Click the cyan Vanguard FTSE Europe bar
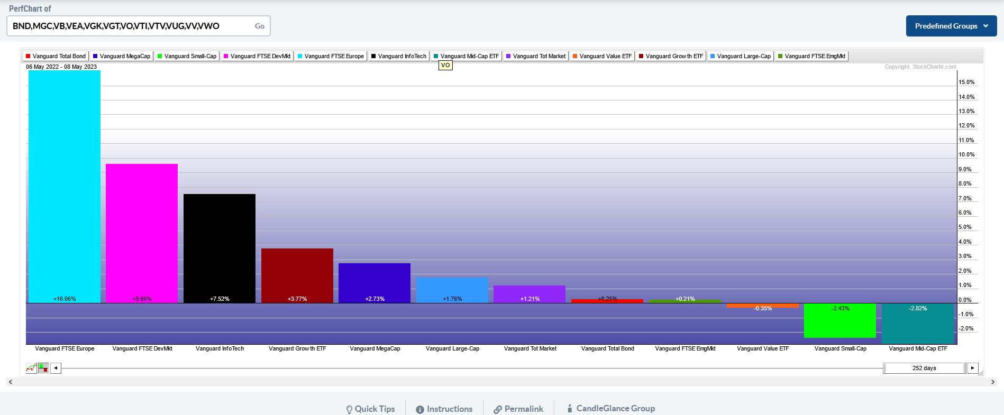Viewport: 1004px width, 415px height. tap(65, 186)
